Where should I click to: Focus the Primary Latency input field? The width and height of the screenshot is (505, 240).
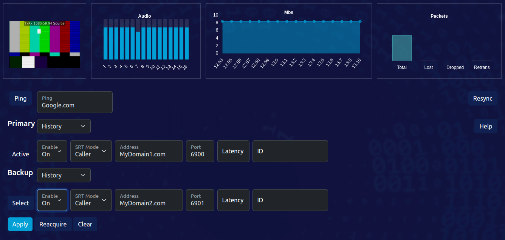pos(233,151)
